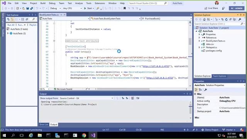The image size is (247, 139).
Task: Toggle Show All Files in Solution Explorer
Action: [234, 19]
